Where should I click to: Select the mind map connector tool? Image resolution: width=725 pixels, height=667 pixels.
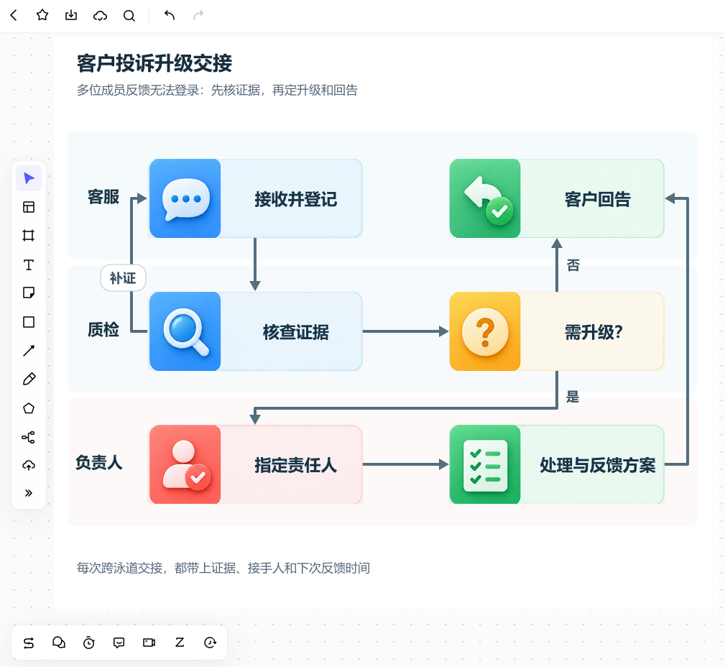(29, 437)
